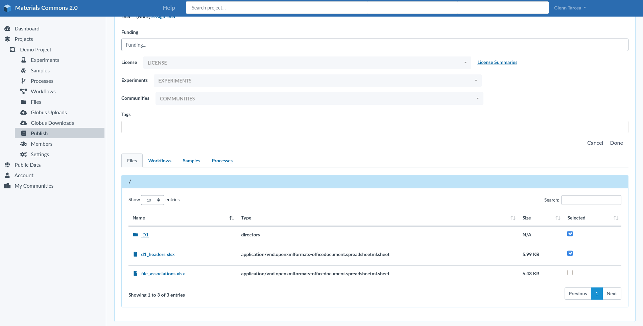Open the d1_headers.xlsx file link
Viewport: 643px width, 326px height.
158,254
